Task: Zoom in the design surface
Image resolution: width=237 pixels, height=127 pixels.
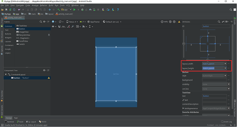Action: click(x=170, y=22)
